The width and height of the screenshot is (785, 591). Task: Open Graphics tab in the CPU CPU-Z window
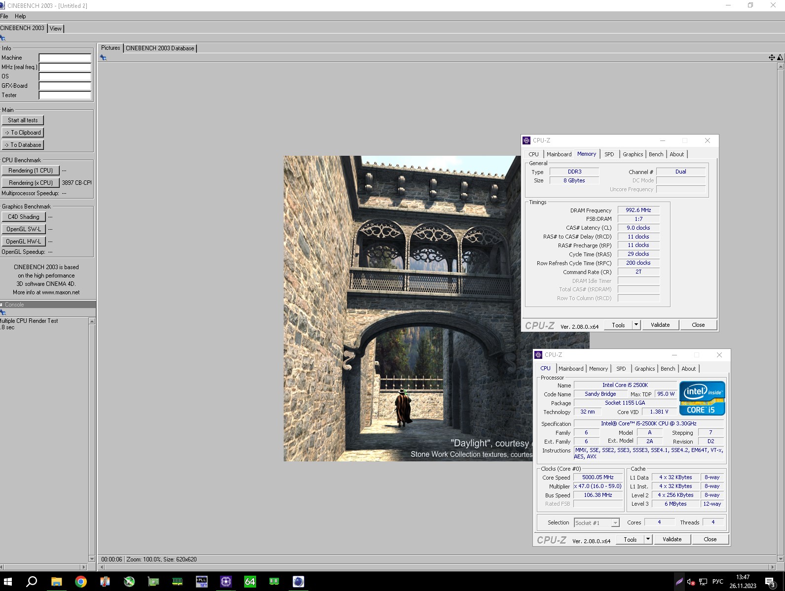(x=644, y=369)
